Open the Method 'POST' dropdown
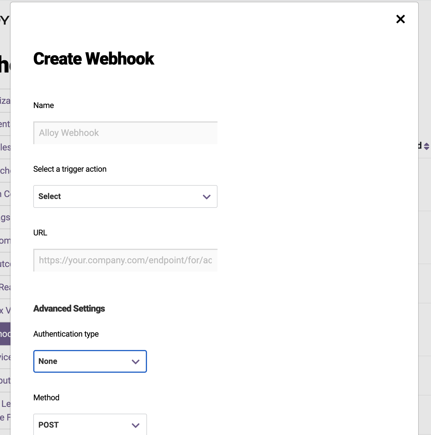Image resolution: width=431 pixels, height=435 pixels. (x=90, y=425)
